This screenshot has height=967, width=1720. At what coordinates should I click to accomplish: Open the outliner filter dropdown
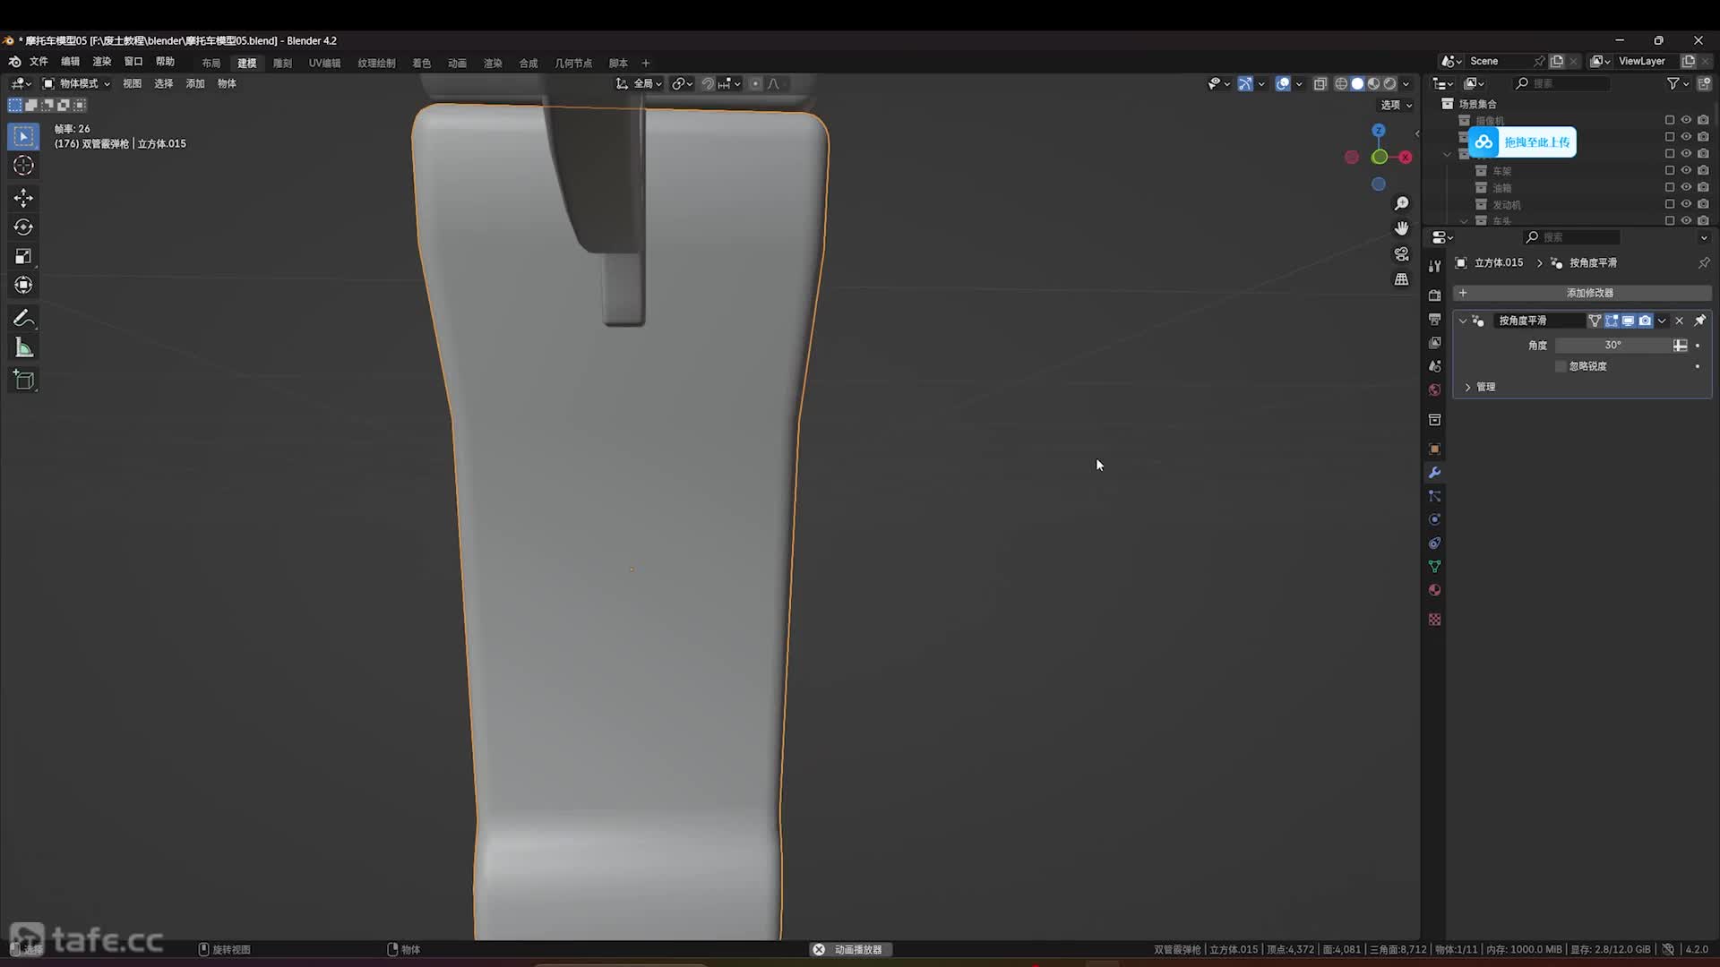pos(1677,83)
